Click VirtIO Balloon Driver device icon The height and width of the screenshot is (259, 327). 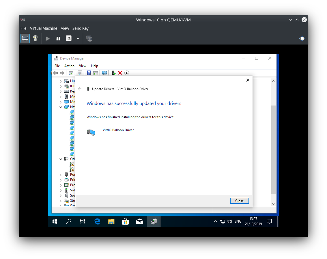(91, 132)
